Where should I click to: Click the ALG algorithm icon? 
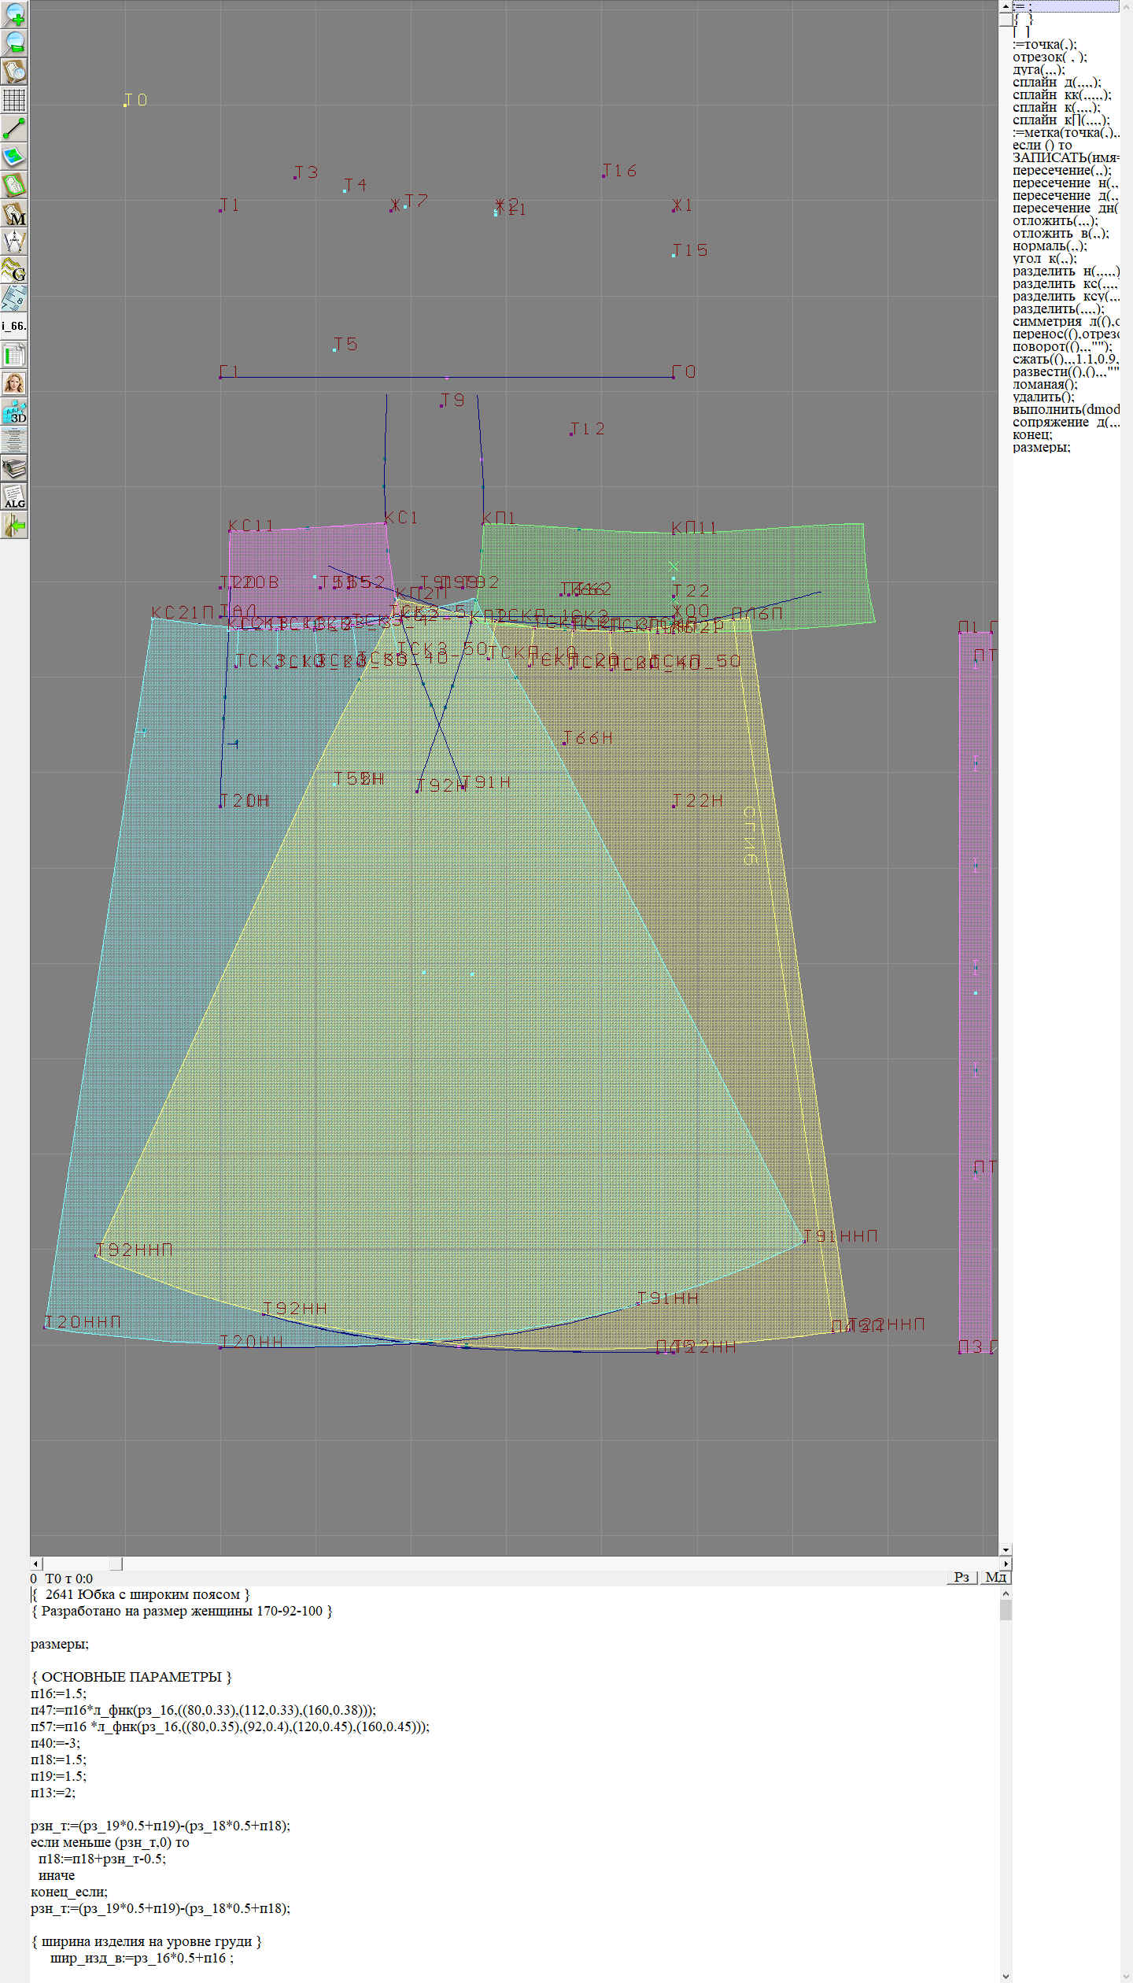[x=14, y=497]
